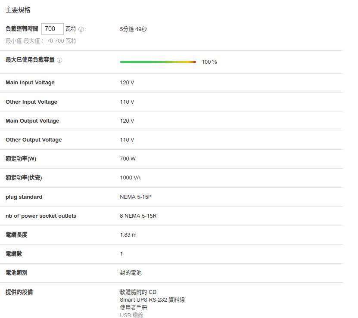
Task: Click the 額定功率(伏安) label
Action: click(x=24, y=178)
